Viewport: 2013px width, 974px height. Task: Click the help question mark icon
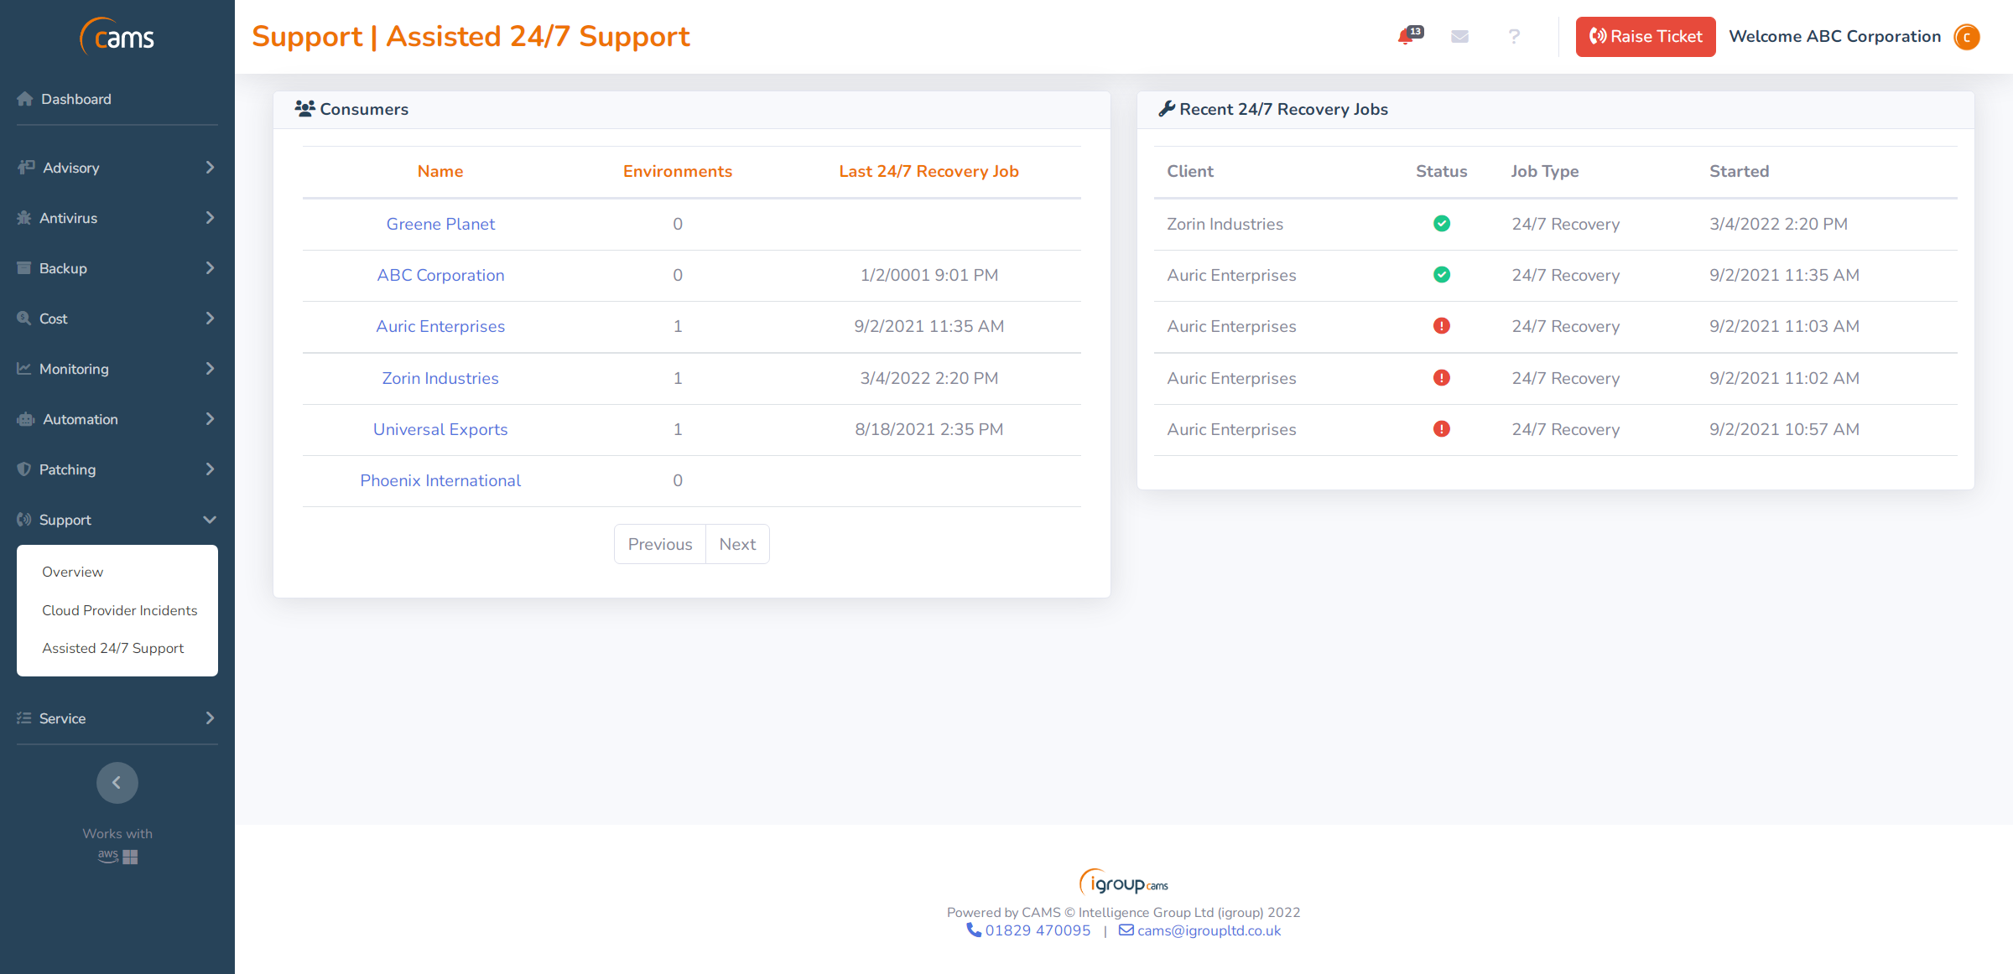click(x=1514, y=37)
